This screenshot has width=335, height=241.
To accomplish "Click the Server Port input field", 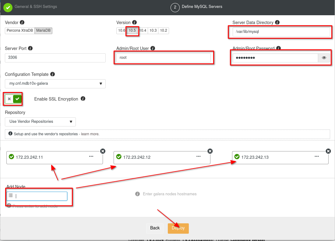I will point(55,58).
